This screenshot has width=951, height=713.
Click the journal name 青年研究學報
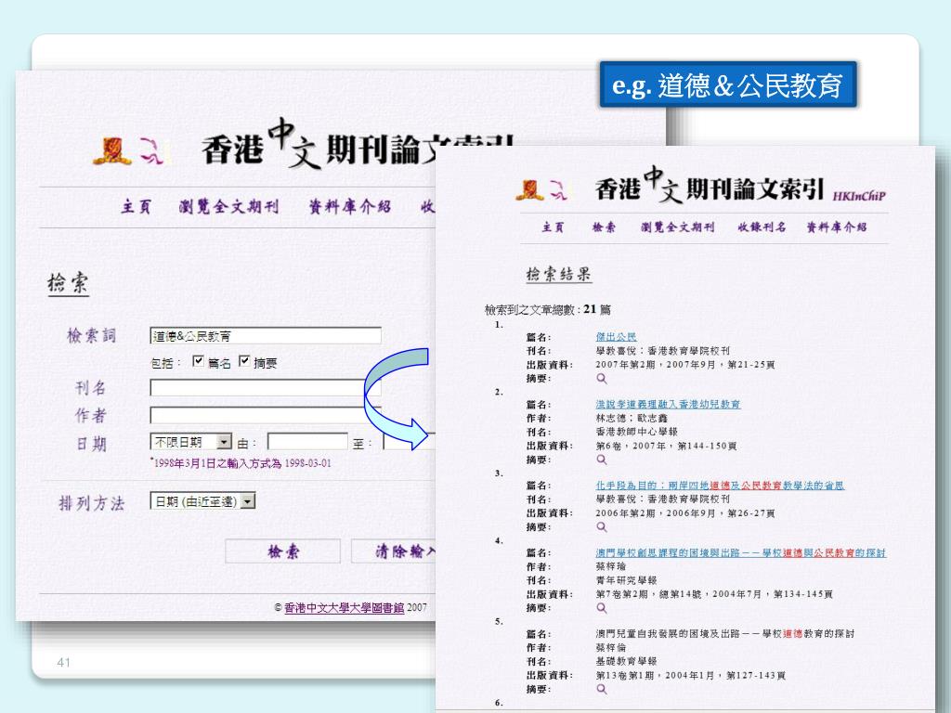coord(627,580)
